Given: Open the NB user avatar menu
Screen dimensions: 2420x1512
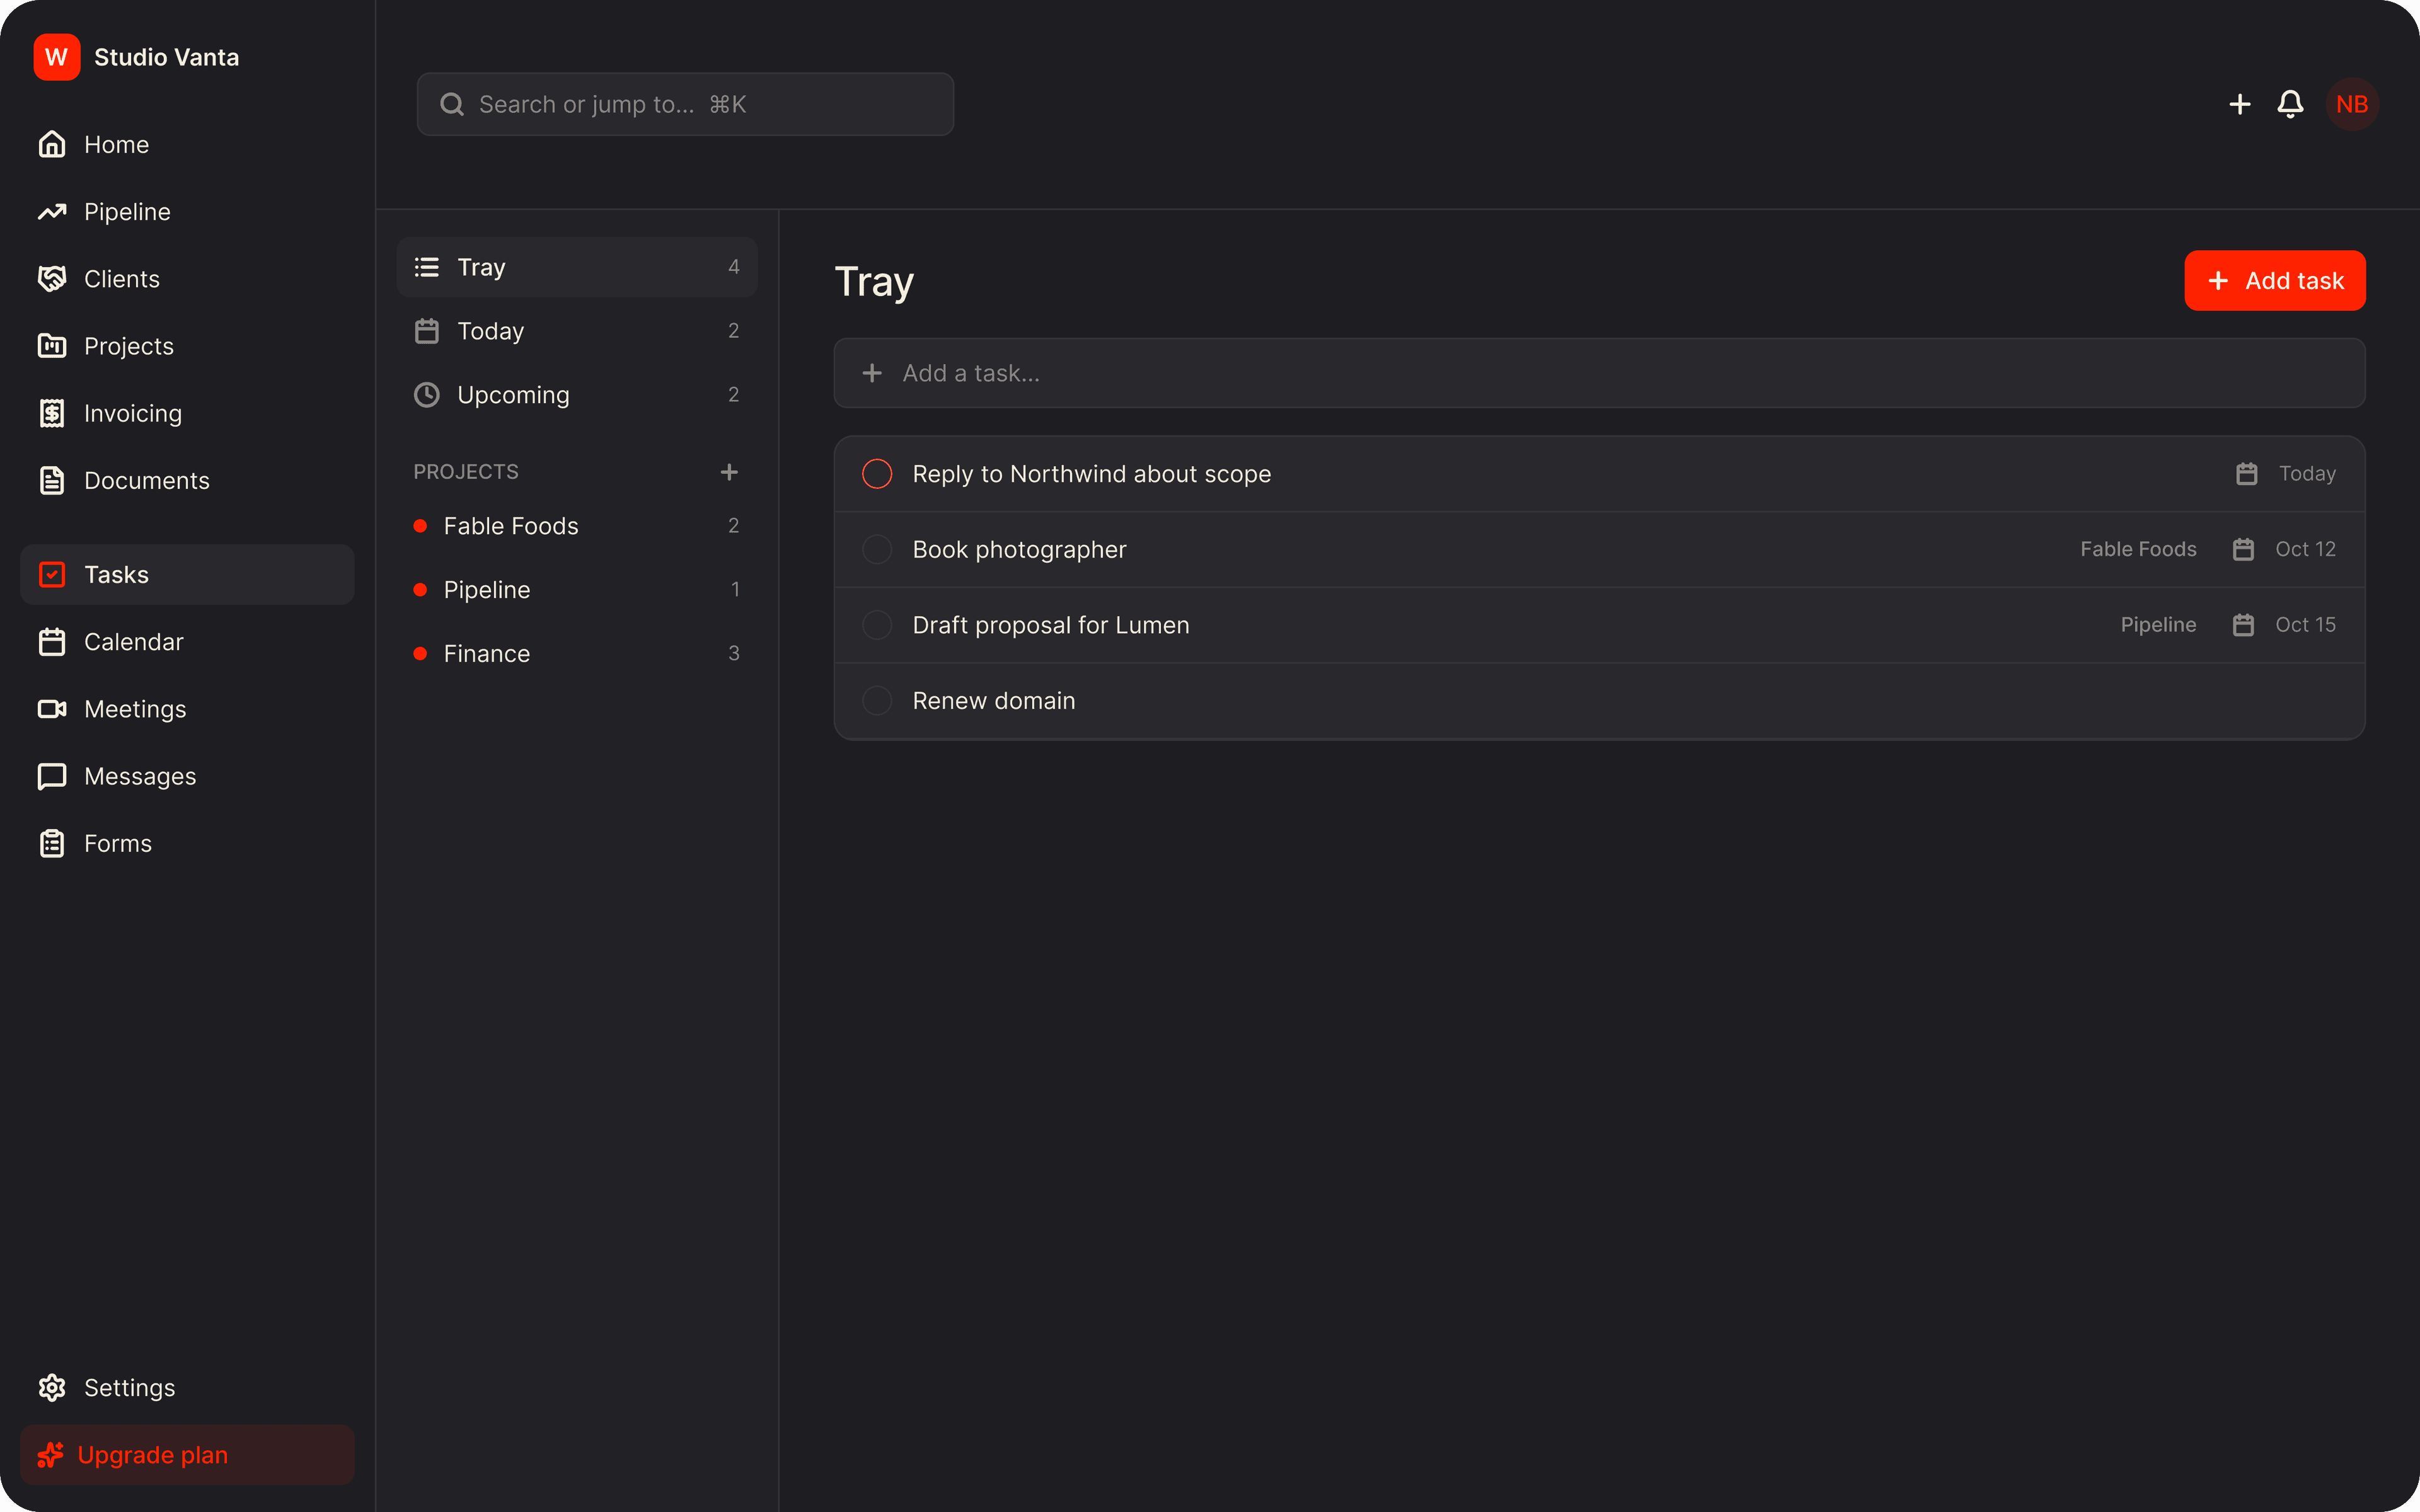Looking at the screenshot, I should (x=2352, y=104).
